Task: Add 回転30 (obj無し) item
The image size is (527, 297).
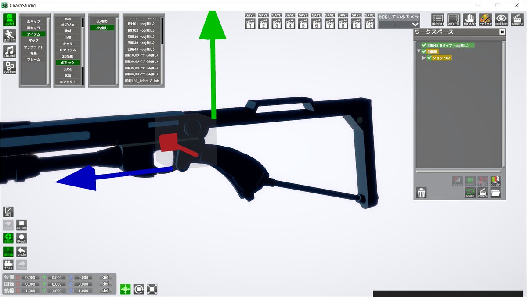Action: pos(141,43)
